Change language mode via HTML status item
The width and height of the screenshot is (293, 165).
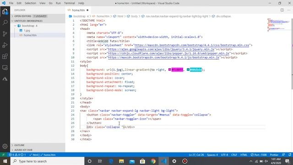click(x=244, y=155)
